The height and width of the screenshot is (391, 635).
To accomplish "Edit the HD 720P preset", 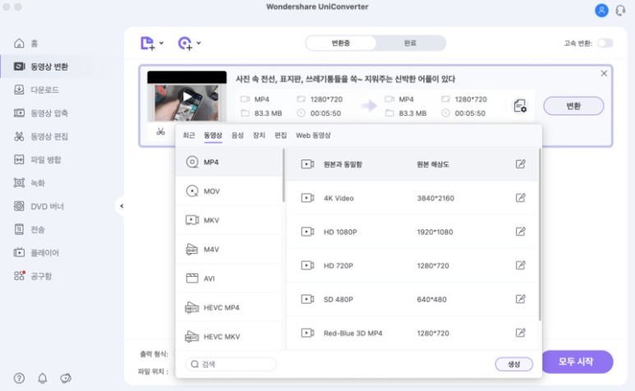I will click(520, 265).
